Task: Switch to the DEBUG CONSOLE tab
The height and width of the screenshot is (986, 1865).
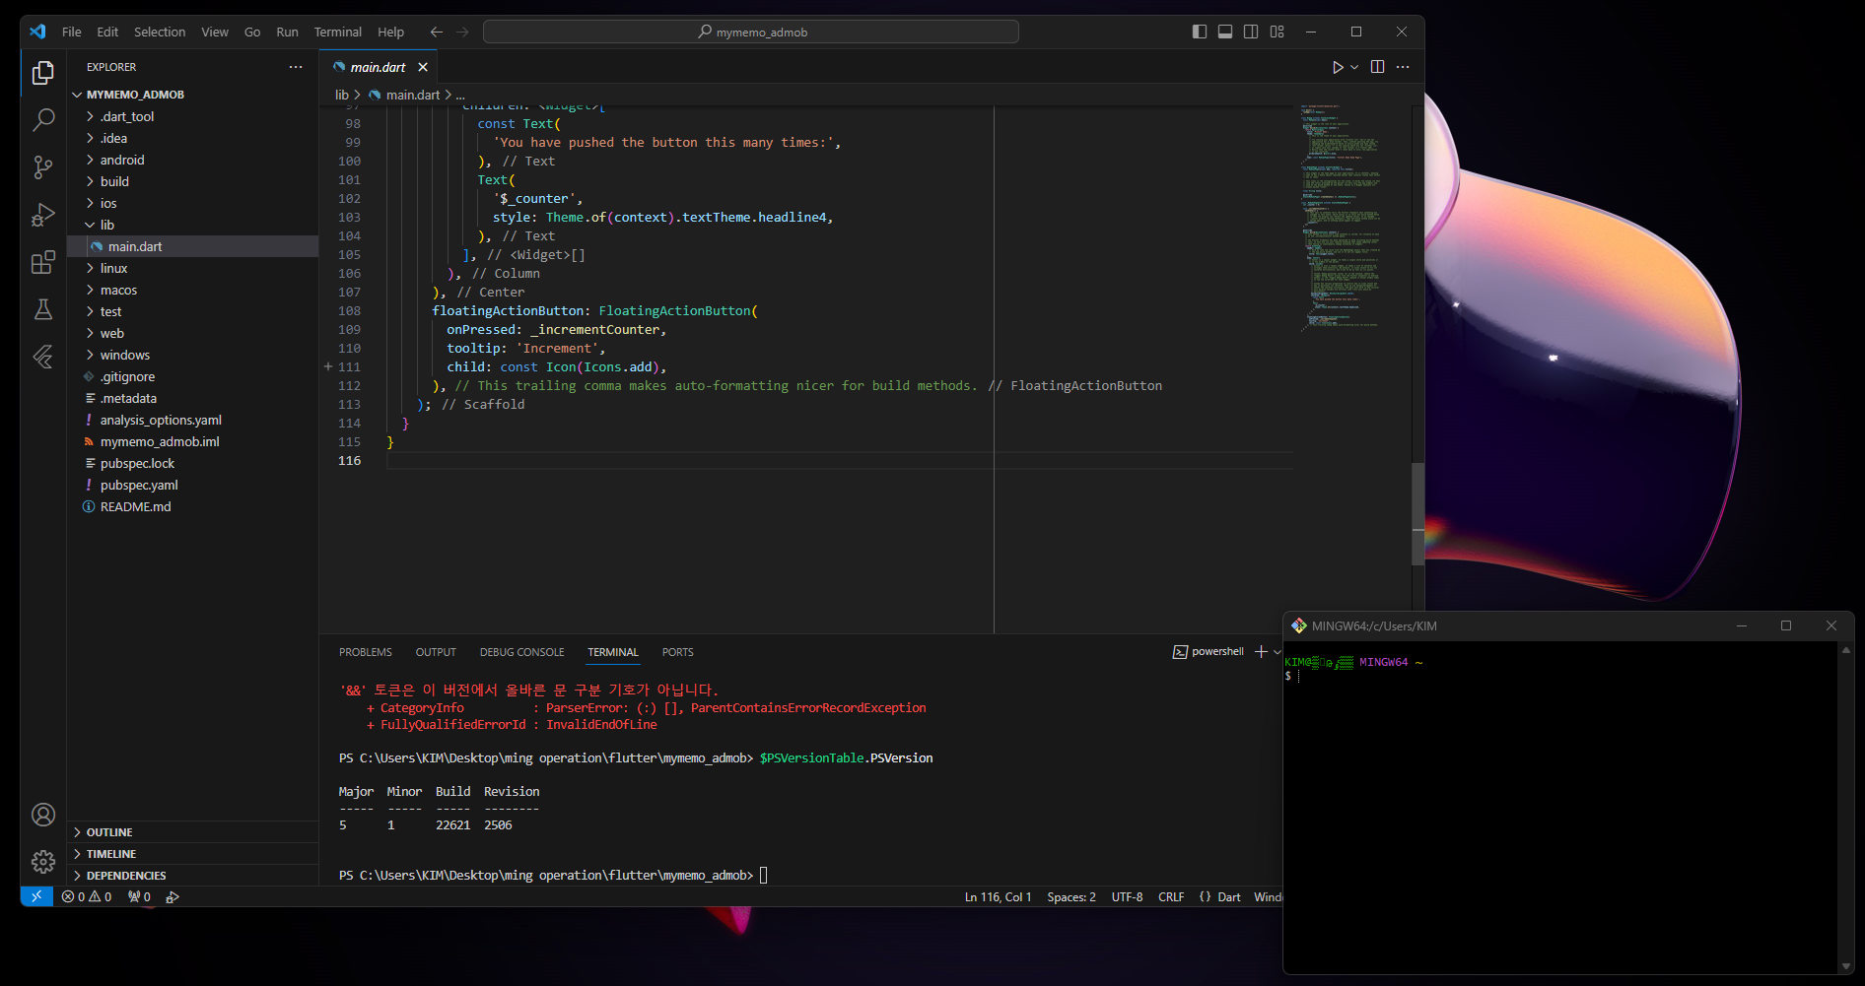Action: 522,652
